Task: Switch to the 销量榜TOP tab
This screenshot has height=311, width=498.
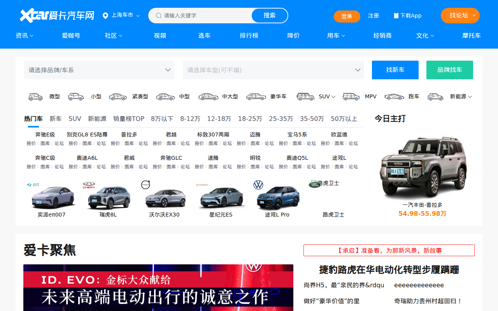Action: (x=129, y=119)
